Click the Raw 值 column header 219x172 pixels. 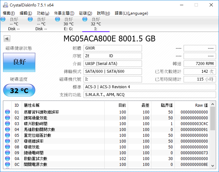[192, 105]
